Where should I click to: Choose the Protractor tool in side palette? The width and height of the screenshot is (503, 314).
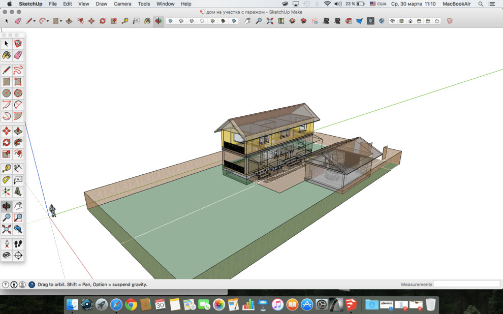pos(7,179)
